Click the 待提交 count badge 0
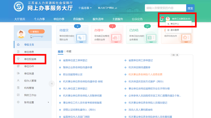Viewport: 211px width, 118px height. point(77,26)
